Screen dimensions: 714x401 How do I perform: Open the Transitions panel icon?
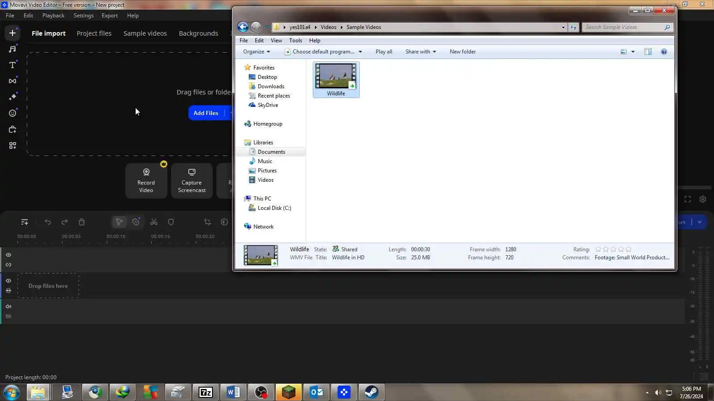(x=12, y=81)
